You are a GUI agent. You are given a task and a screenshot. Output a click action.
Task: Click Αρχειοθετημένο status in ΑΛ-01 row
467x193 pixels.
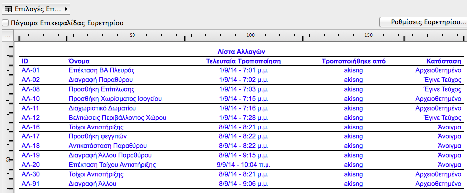coord(438,70)
